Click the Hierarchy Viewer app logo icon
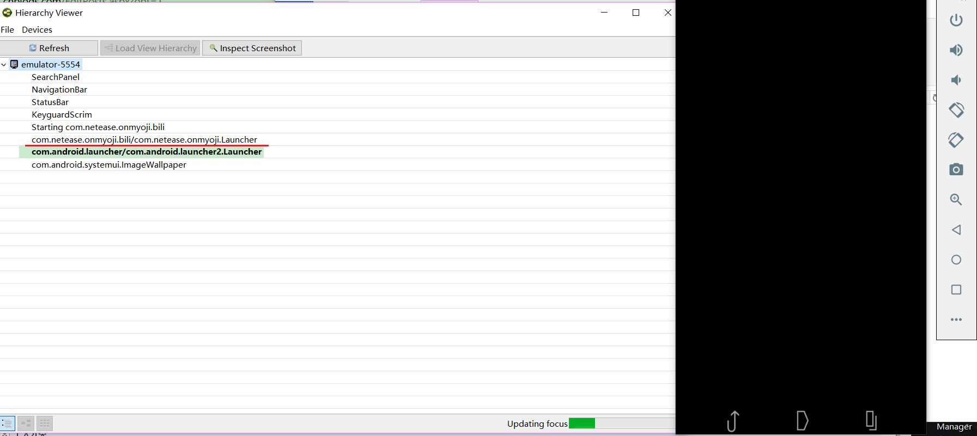 (7, 13)
